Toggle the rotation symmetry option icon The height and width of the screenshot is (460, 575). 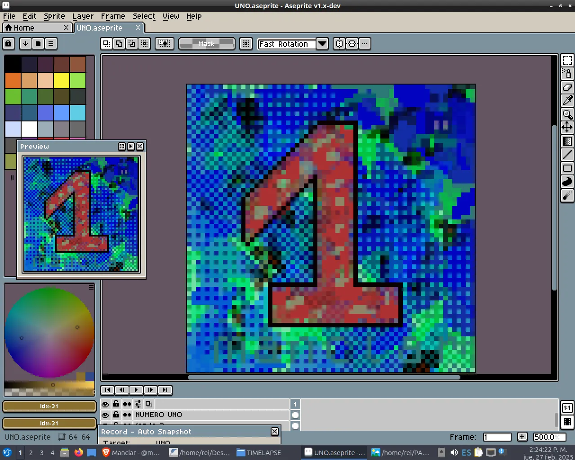click(339, 44)
